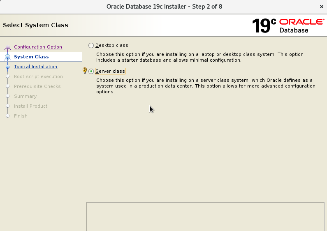
Task: Close the Oracle Database 19c Installer window
Action: [321, 7]
